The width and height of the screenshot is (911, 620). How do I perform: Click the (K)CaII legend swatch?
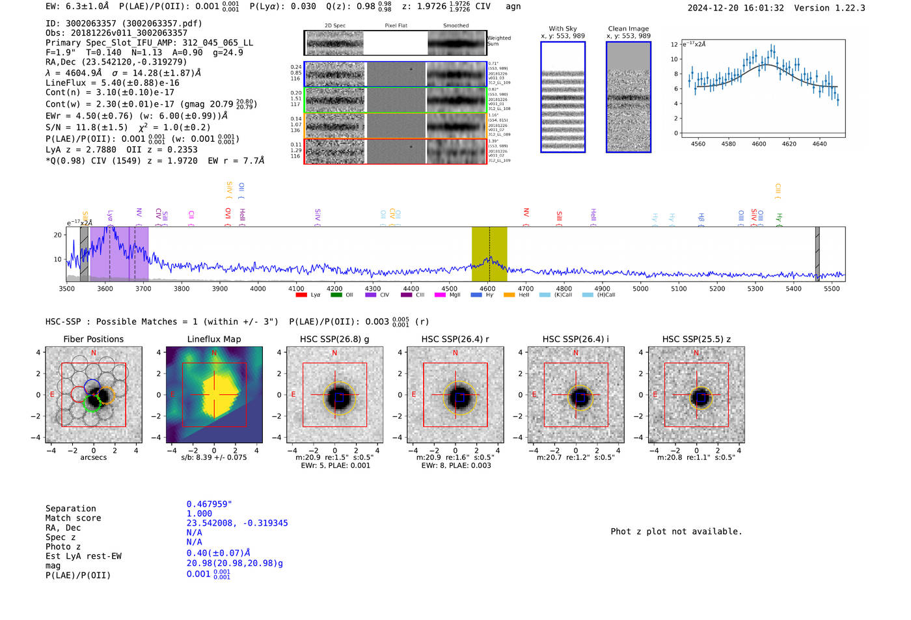(545, 295)
